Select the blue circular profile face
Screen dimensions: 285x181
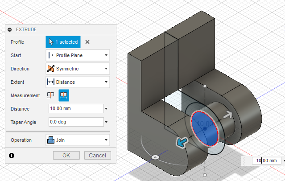click(205, 129)
